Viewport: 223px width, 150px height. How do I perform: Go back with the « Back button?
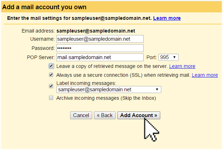(105, 115)
